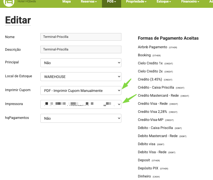Click the Nome input field
The height and width of the screenshot is (180, 213).
pyautogui.click(x=81, y=37)
